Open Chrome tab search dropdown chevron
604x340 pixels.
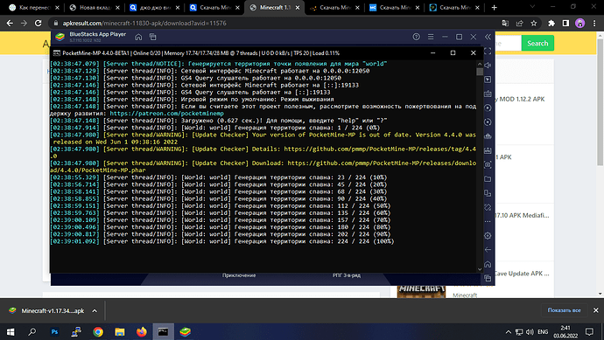pyautogui.click(x=532, y=7)
